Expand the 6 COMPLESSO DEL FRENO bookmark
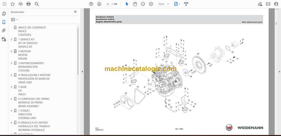 coord(12,99)
